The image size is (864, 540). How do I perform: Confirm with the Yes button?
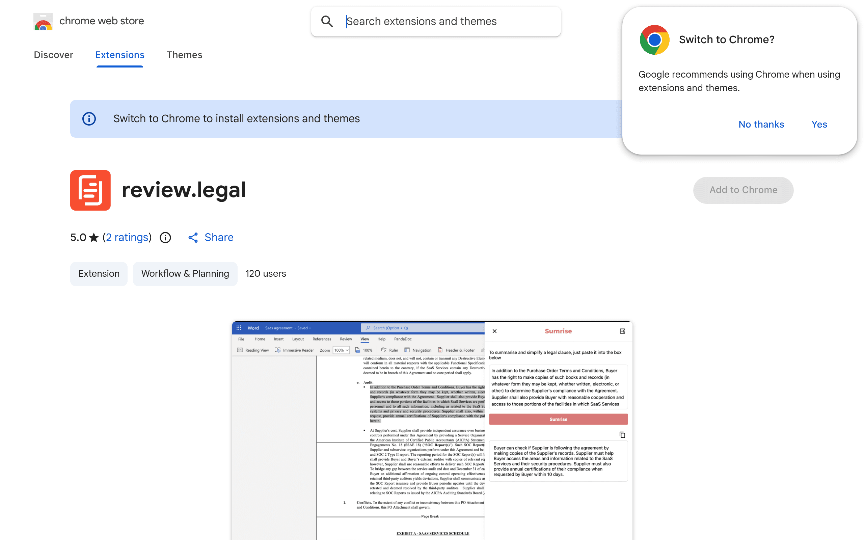coord(819,124)
